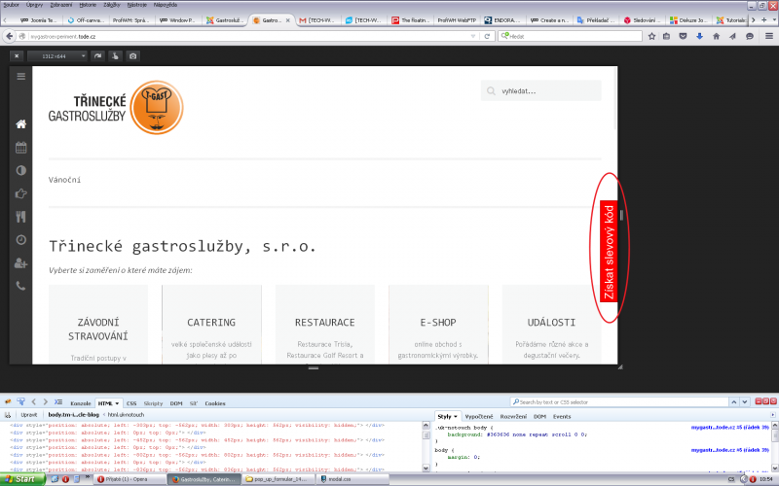The height and width of the screenshot is (486, 779).
Task: Click the add-user icon in site sidebar
Action: [x=20, y=262]
